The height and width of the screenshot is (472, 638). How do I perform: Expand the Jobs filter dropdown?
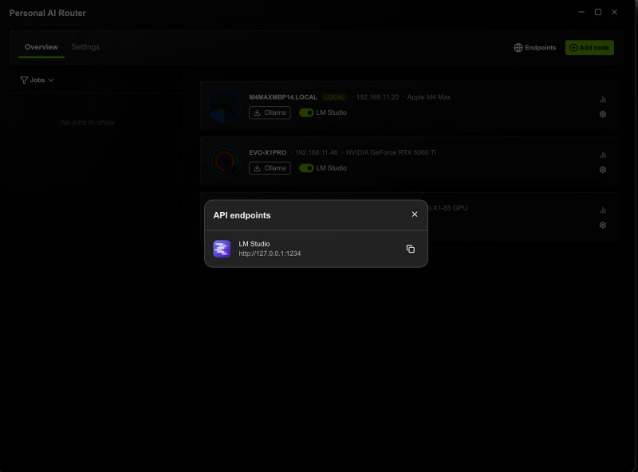coord(37,81)
